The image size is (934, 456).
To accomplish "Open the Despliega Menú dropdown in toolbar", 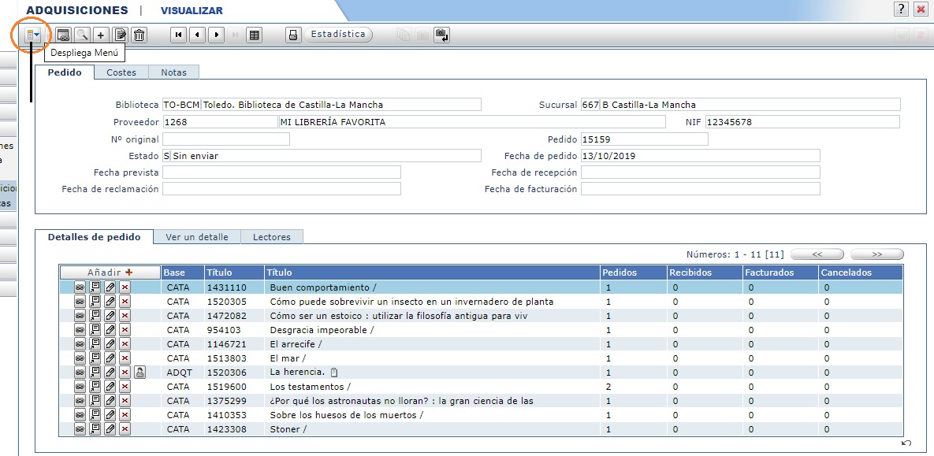I will [x=33, y=35].
